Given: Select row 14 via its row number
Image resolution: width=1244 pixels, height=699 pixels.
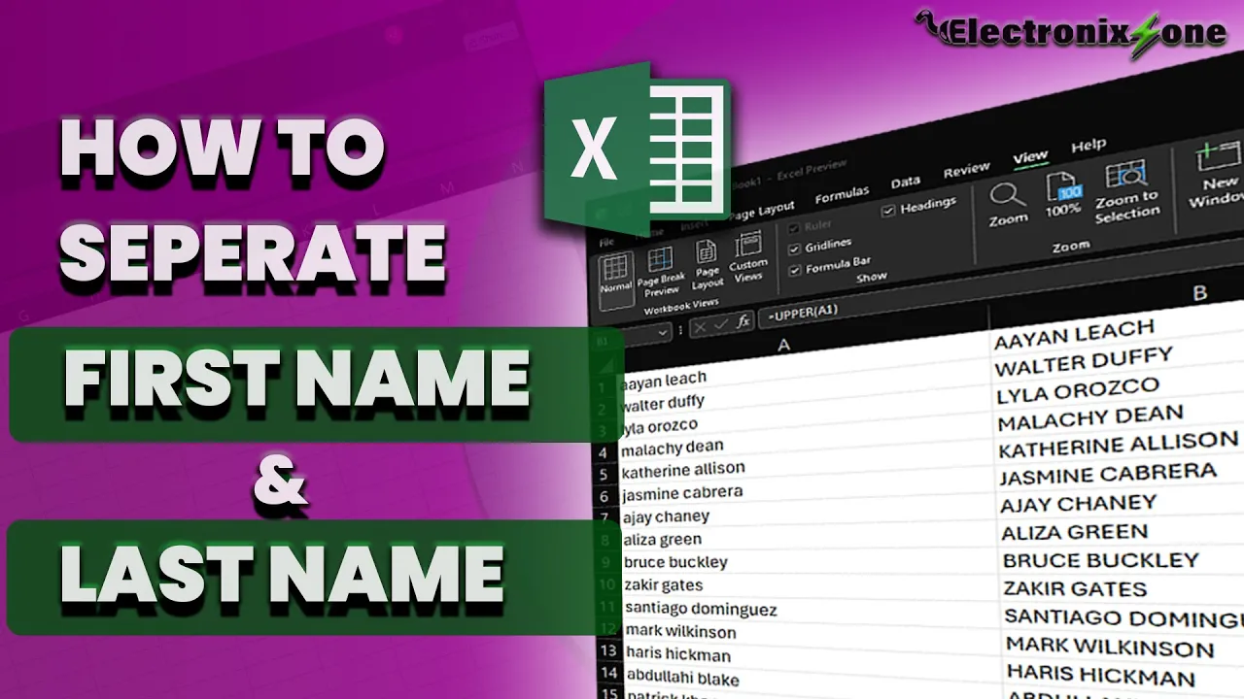Looking at the screenshot, I should point(609,673).
